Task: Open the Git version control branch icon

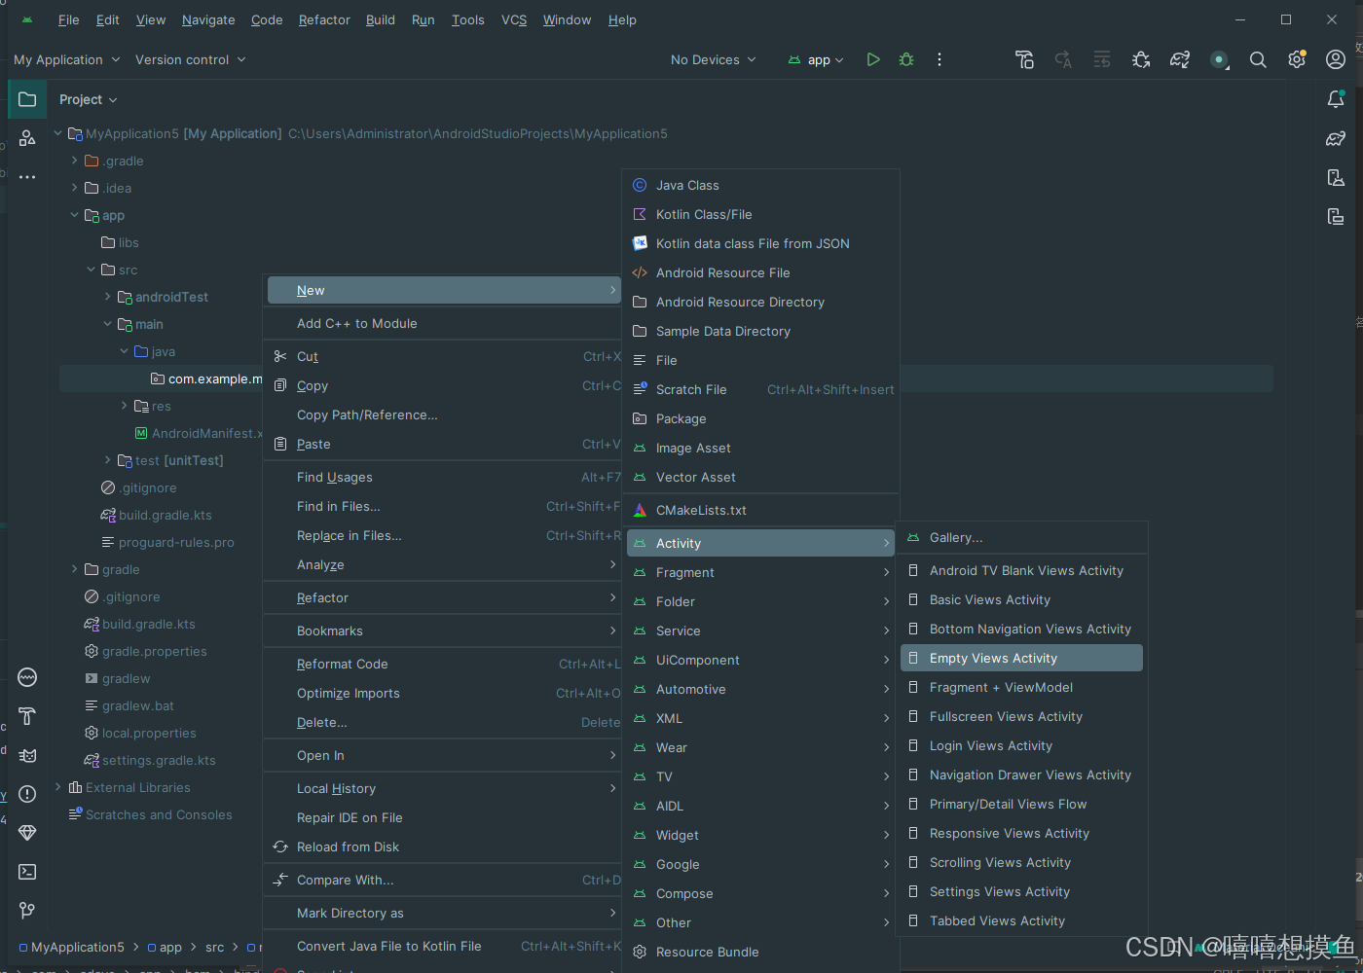Action: [x=27, y=911]
